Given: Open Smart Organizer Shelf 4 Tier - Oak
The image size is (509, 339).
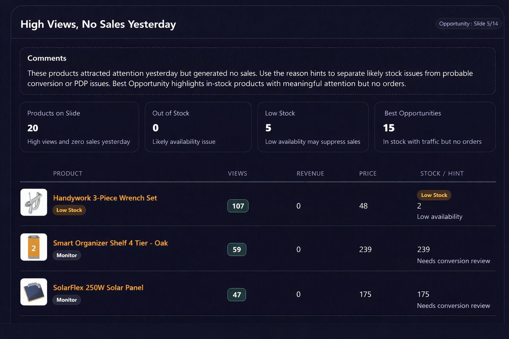Looking at the screenshot, I should pos(110,243).
